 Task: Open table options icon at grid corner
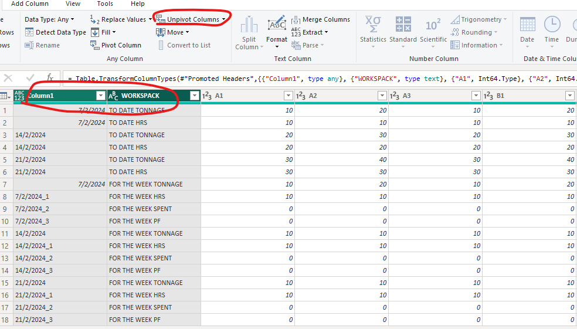[5, 96]
